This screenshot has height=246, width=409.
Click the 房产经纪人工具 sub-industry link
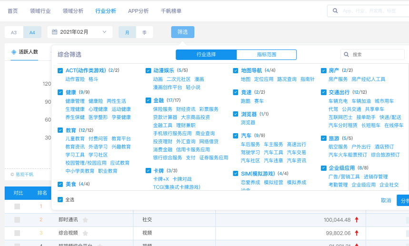point(369,79)
